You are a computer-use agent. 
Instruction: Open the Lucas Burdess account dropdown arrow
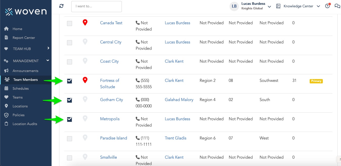(x=269, y=7)
